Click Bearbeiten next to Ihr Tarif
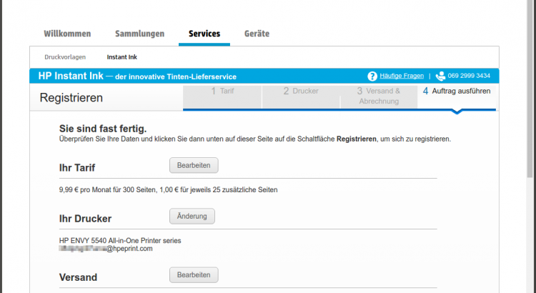The width and height of the screenshot is (536, 293). tap(194, 165)
